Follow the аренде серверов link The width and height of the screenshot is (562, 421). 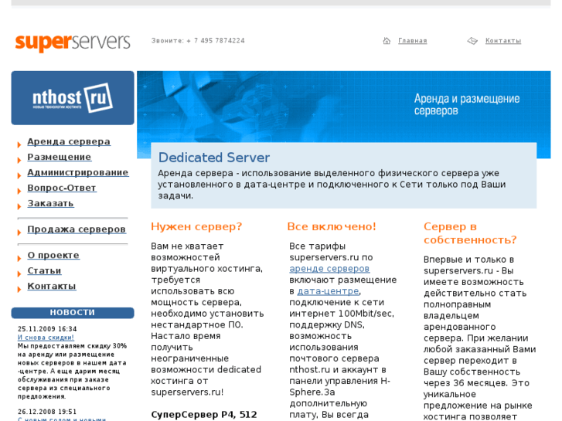coord(329,269)
